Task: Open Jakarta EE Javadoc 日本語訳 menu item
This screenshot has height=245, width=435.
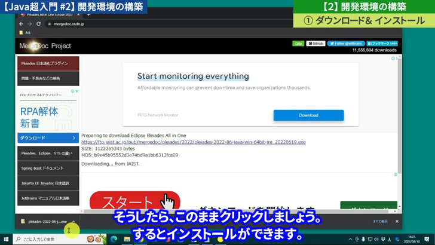Action: [48, 183]
